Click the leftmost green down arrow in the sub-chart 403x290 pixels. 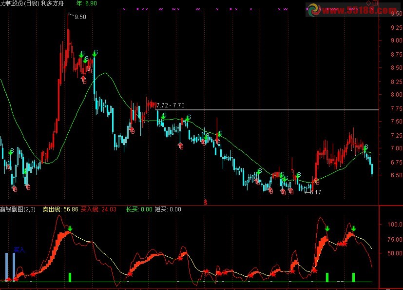pos(70,228)
